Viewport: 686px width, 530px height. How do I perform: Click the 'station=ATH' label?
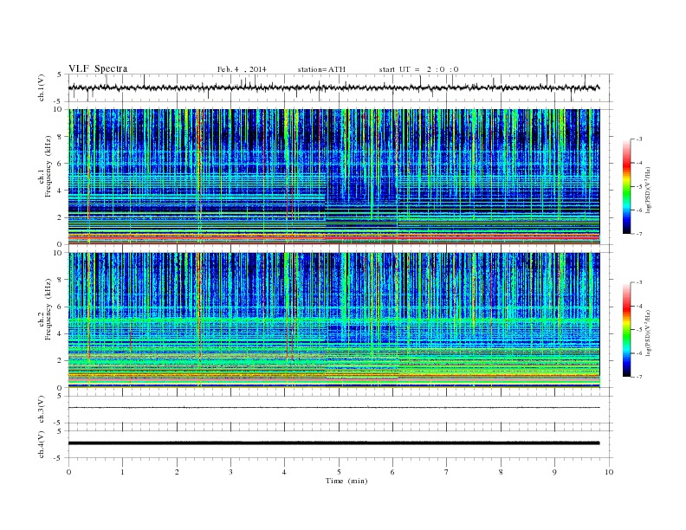tap(321, 69)
